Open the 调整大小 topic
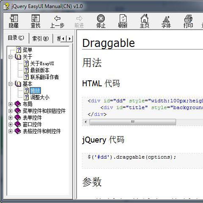The width and height of the screenshot is (203, 203). tap(40, 97)
